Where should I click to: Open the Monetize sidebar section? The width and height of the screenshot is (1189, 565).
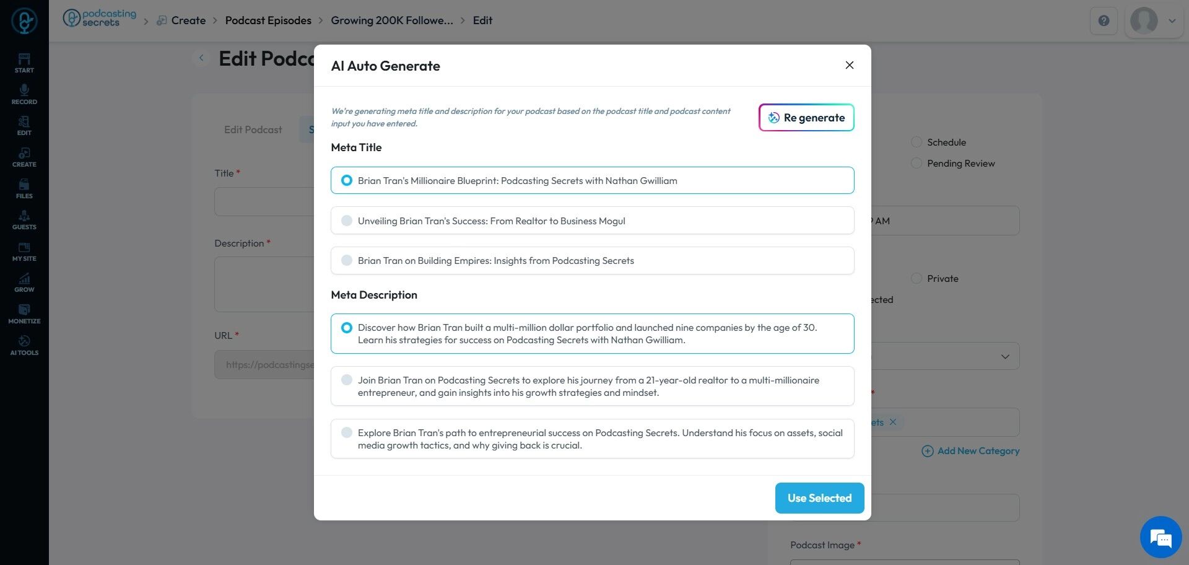[24, 313]
